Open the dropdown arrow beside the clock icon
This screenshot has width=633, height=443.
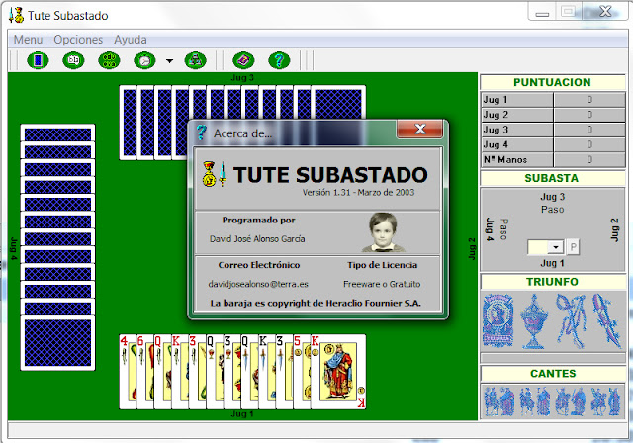pyautogui.click(x=169, y=61)
